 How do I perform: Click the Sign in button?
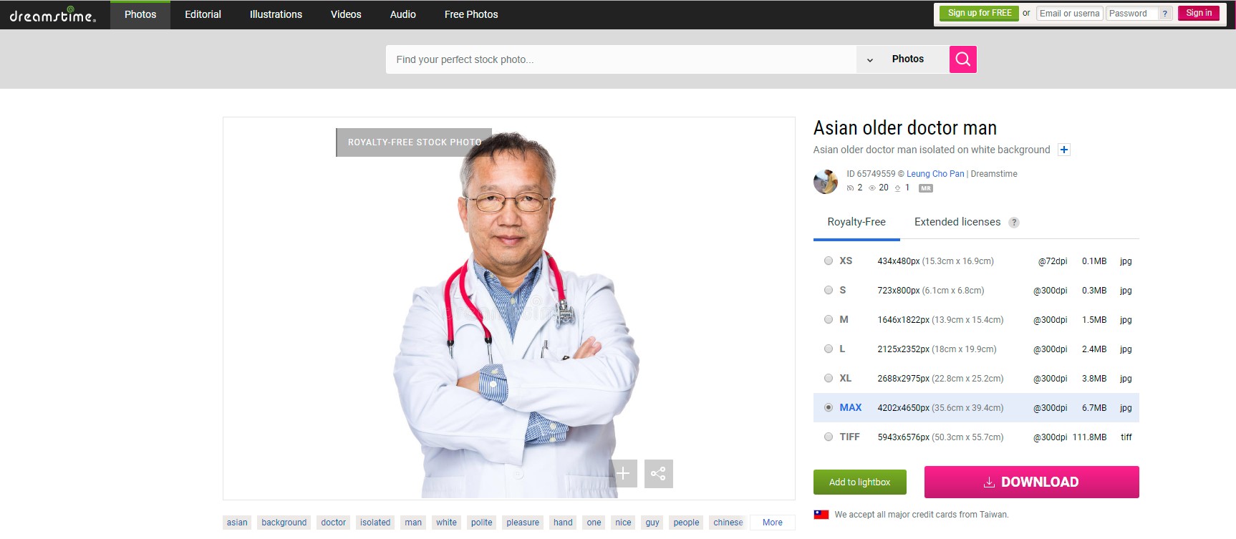coord(1199,14)
